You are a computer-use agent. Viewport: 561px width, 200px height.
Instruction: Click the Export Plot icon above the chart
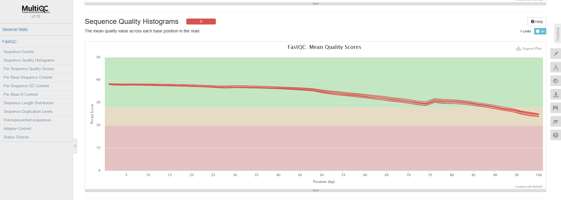529,48
